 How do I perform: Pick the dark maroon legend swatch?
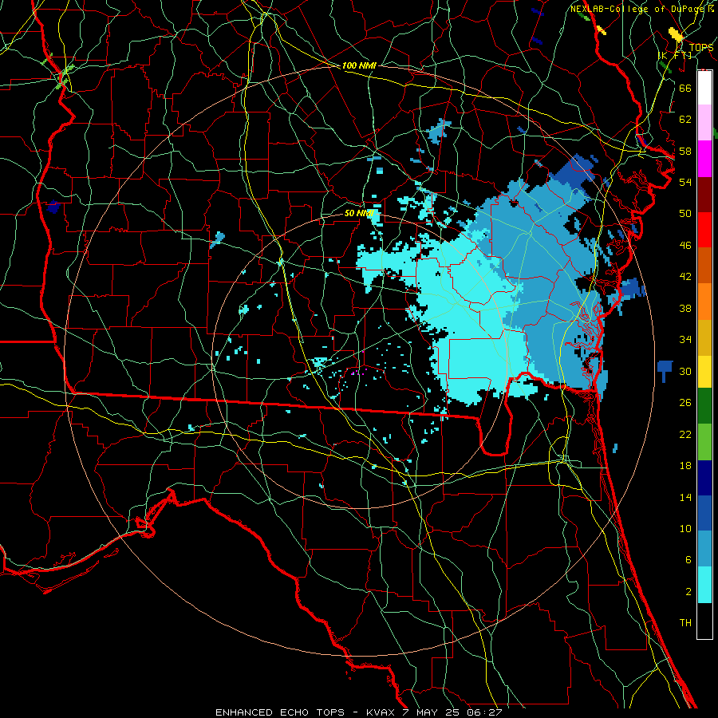click(704, 195)
